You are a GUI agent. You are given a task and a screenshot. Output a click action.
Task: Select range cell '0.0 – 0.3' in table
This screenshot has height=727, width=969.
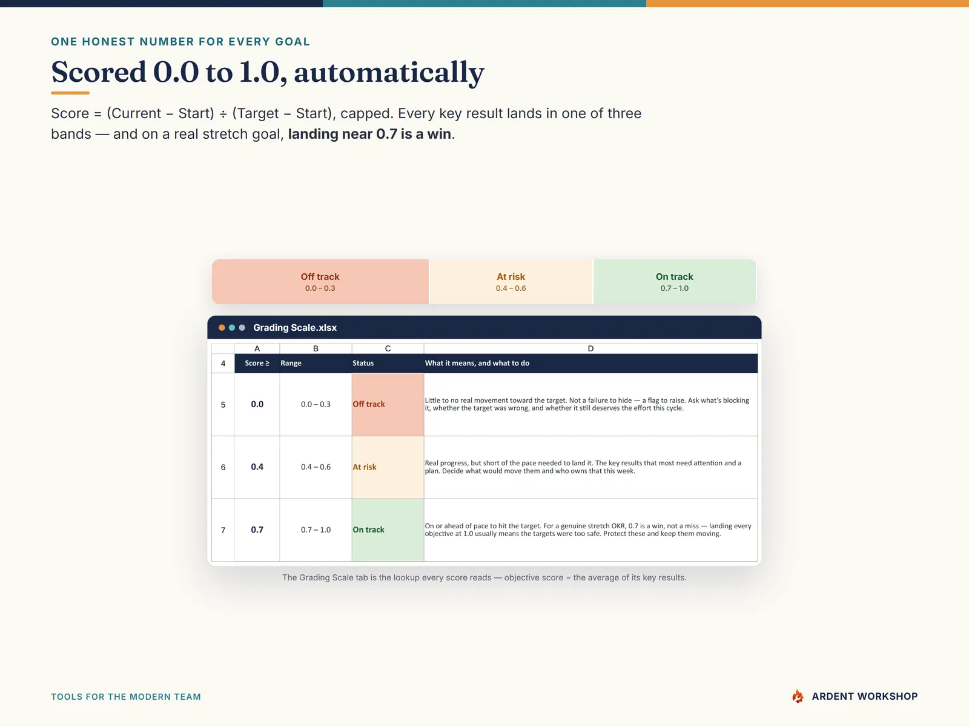pos(316,405)
